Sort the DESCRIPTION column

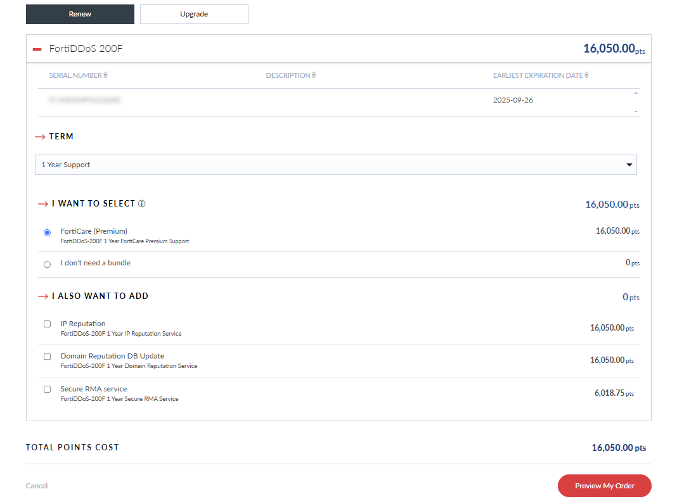tap(312, 75)
